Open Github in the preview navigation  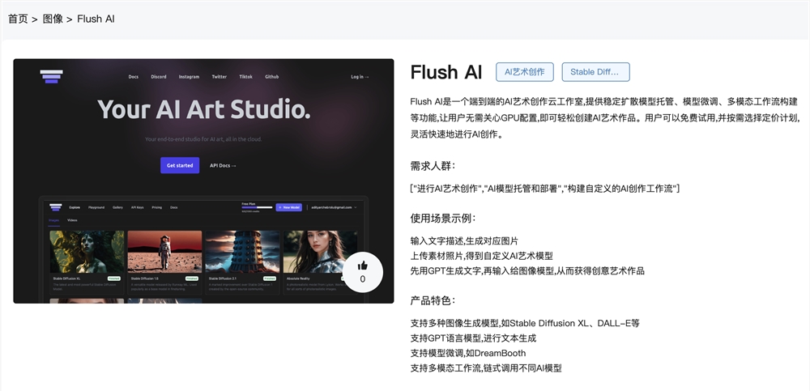(x=271, y=77)
